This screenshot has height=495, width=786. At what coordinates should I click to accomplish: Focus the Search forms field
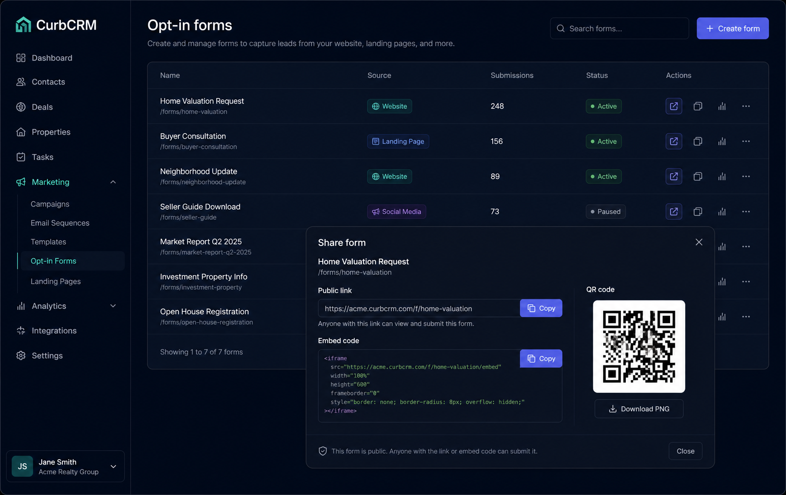point(619,28)
